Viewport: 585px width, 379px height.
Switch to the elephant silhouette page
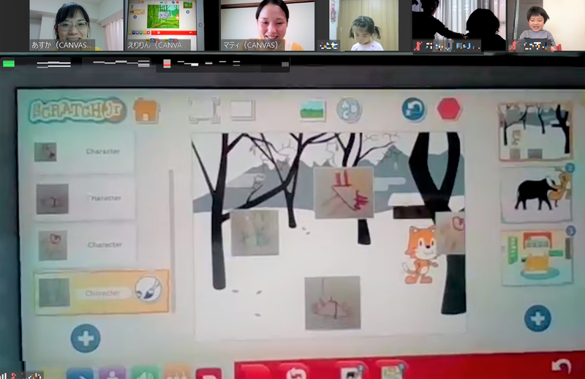tap(536, 194)
